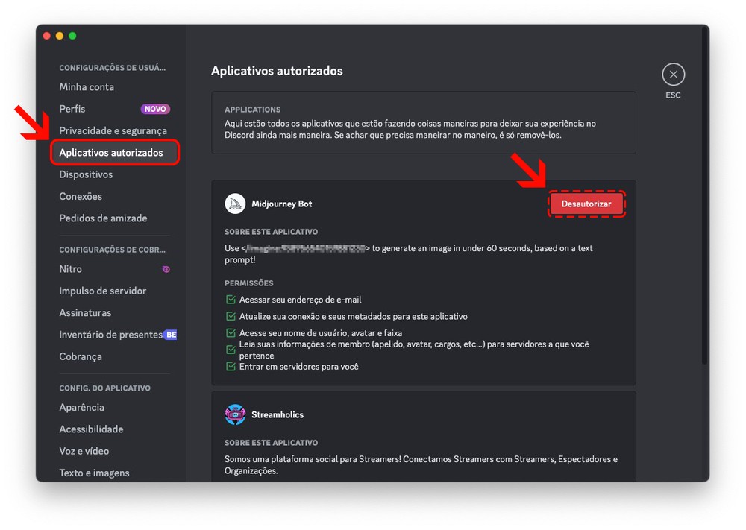Click the Nitro swirl icon in sidebar

point(166,269)
